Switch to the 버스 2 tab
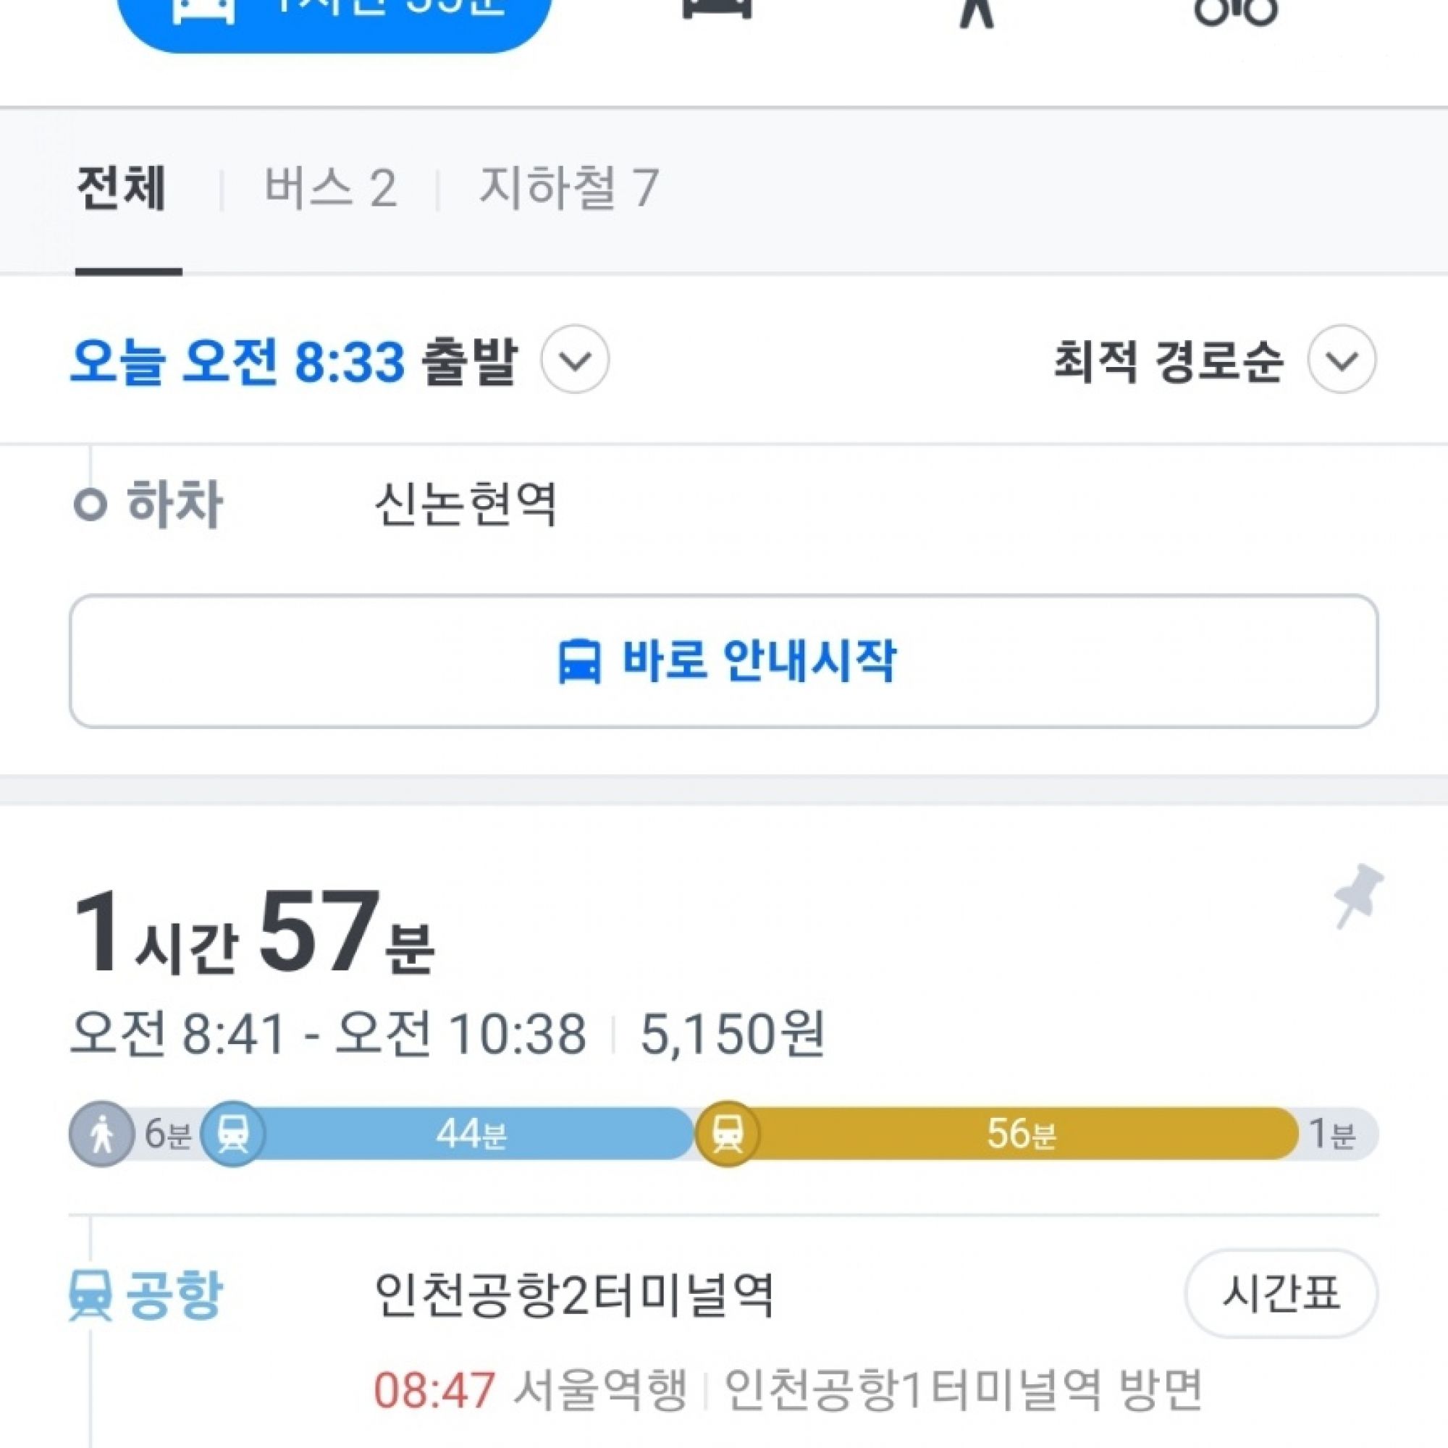This screenshot has height=1448, width=1448. pos(329,188)
